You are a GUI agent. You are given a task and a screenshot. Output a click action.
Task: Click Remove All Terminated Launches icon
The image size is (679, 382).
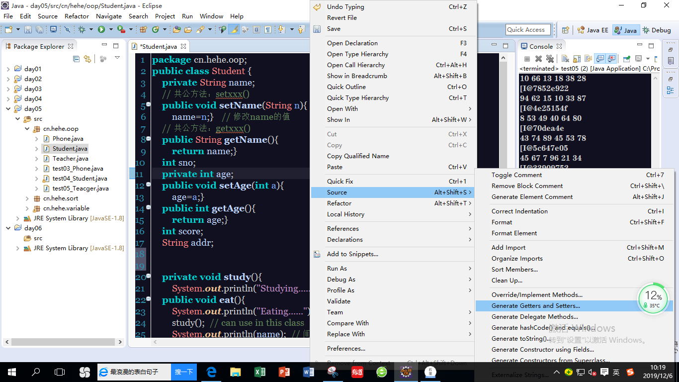coord(549,59)
